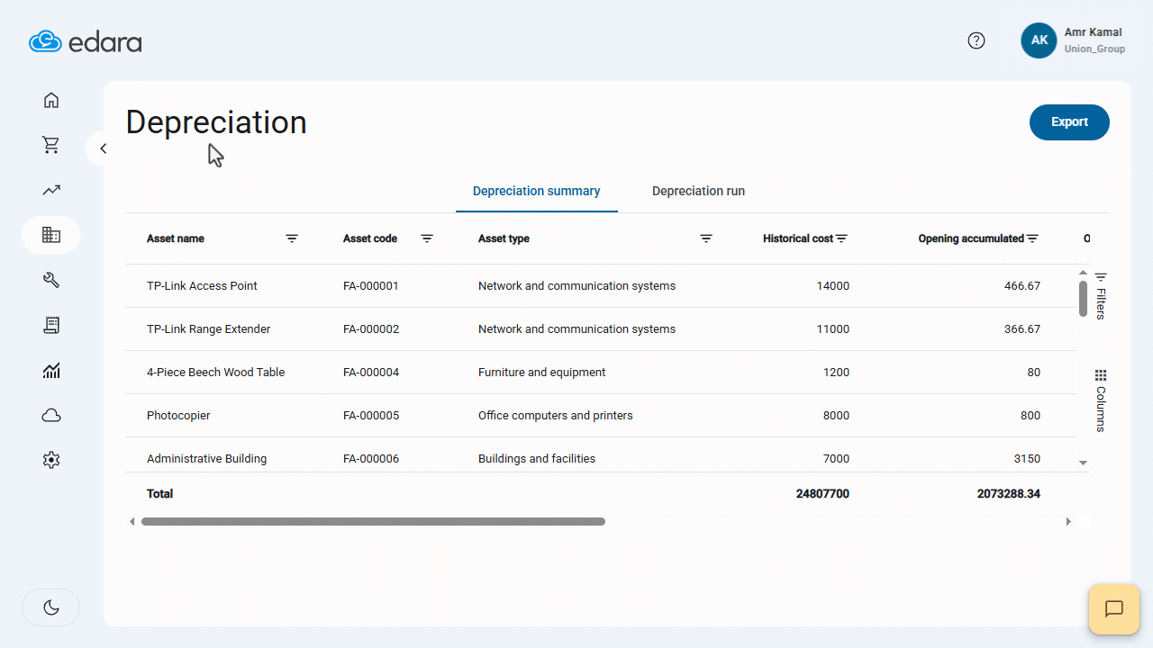Click the edara logo
The width and height of the screenshot is (1153, 648).
(x=86, y=41)
